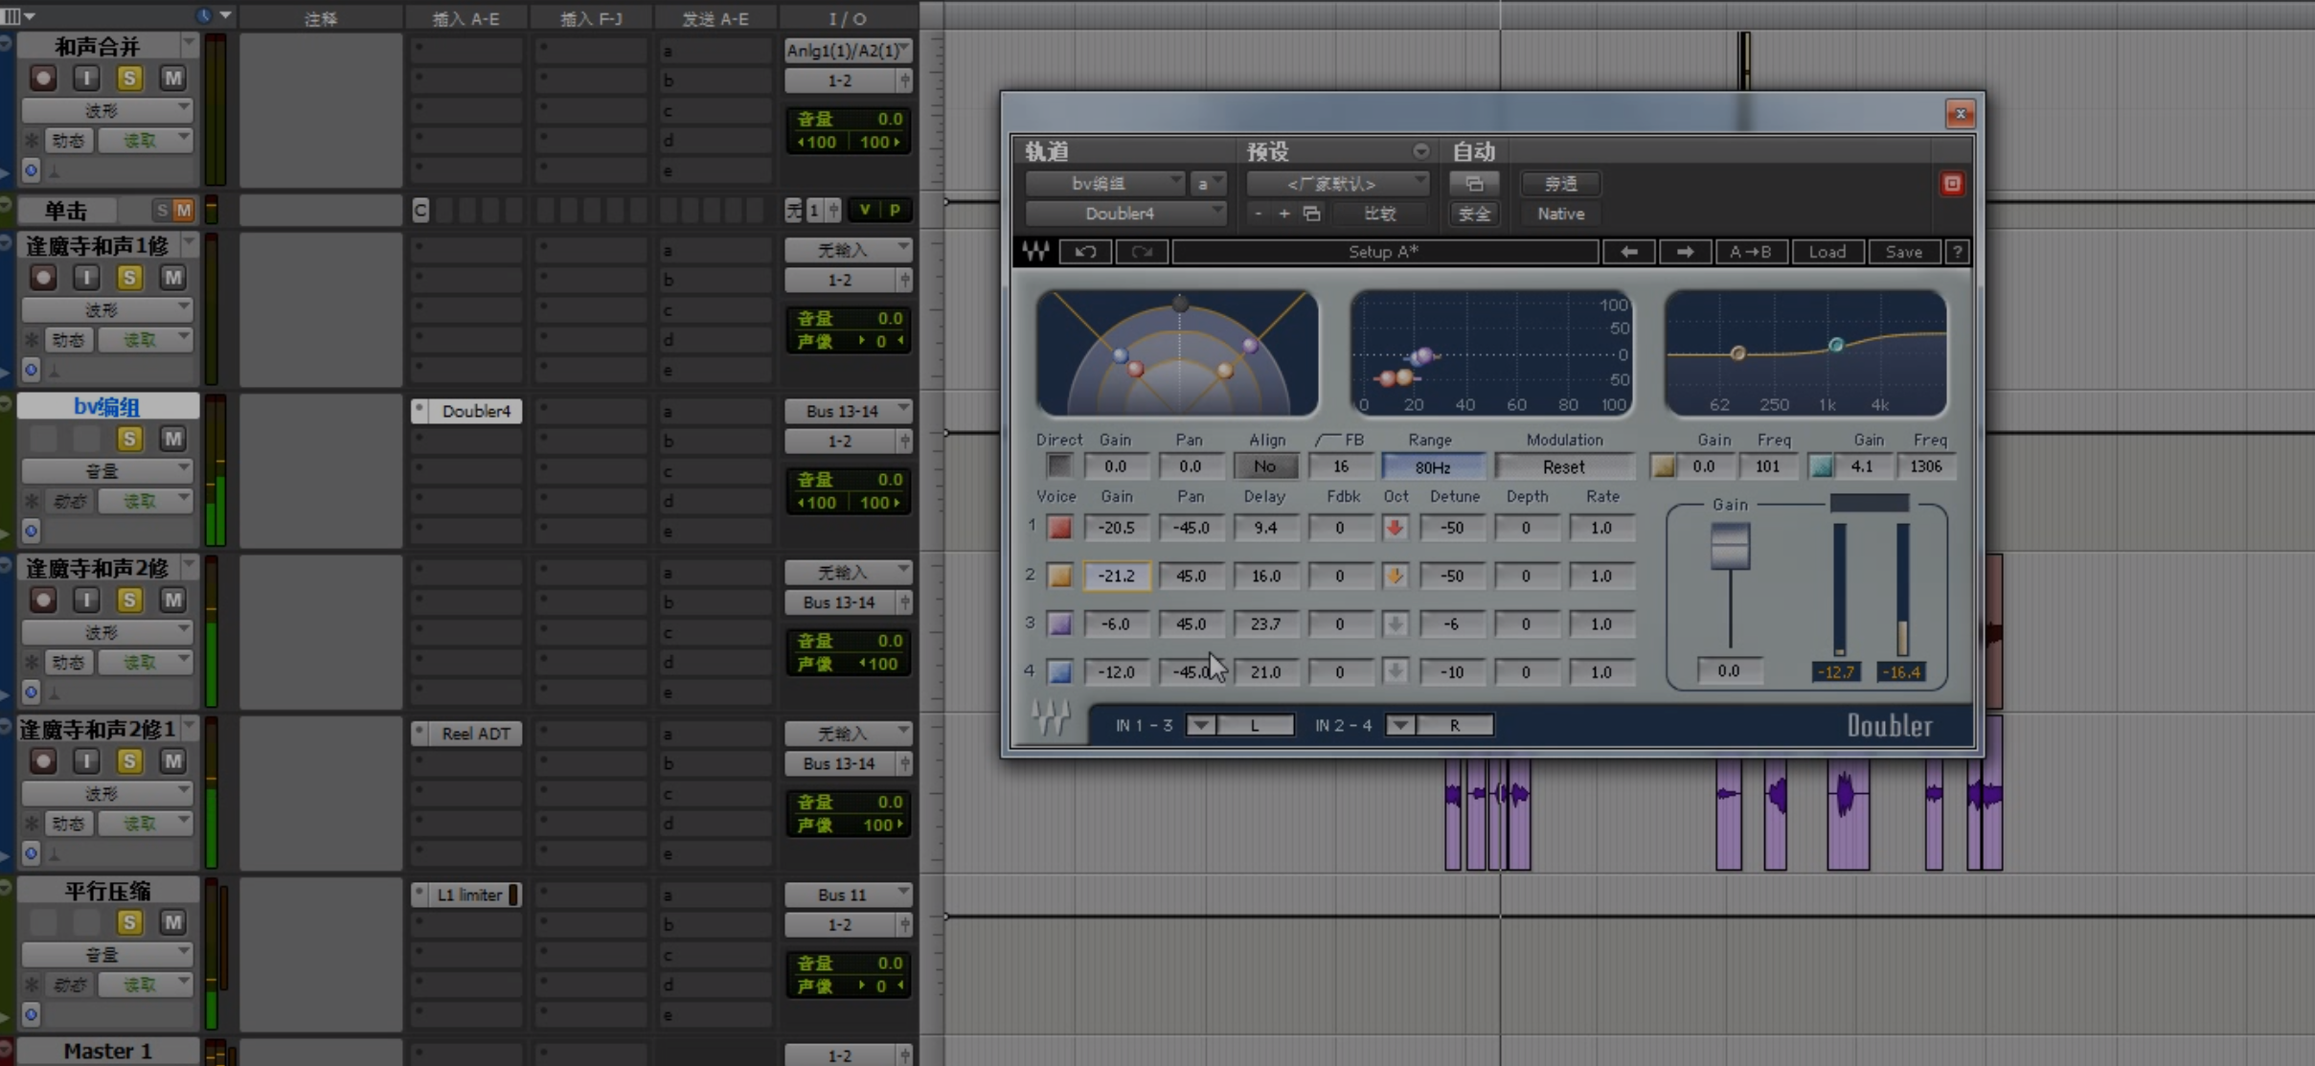This screenshot has width=2315, height=1066.
Task: Toggle voice 1 red enable button
Action: 1059,528
